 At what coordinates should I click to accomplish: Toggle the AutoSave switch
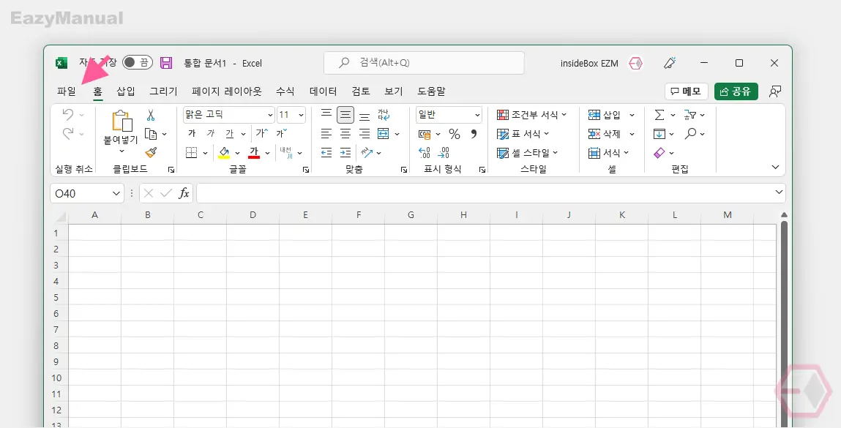tap(138, 63)
